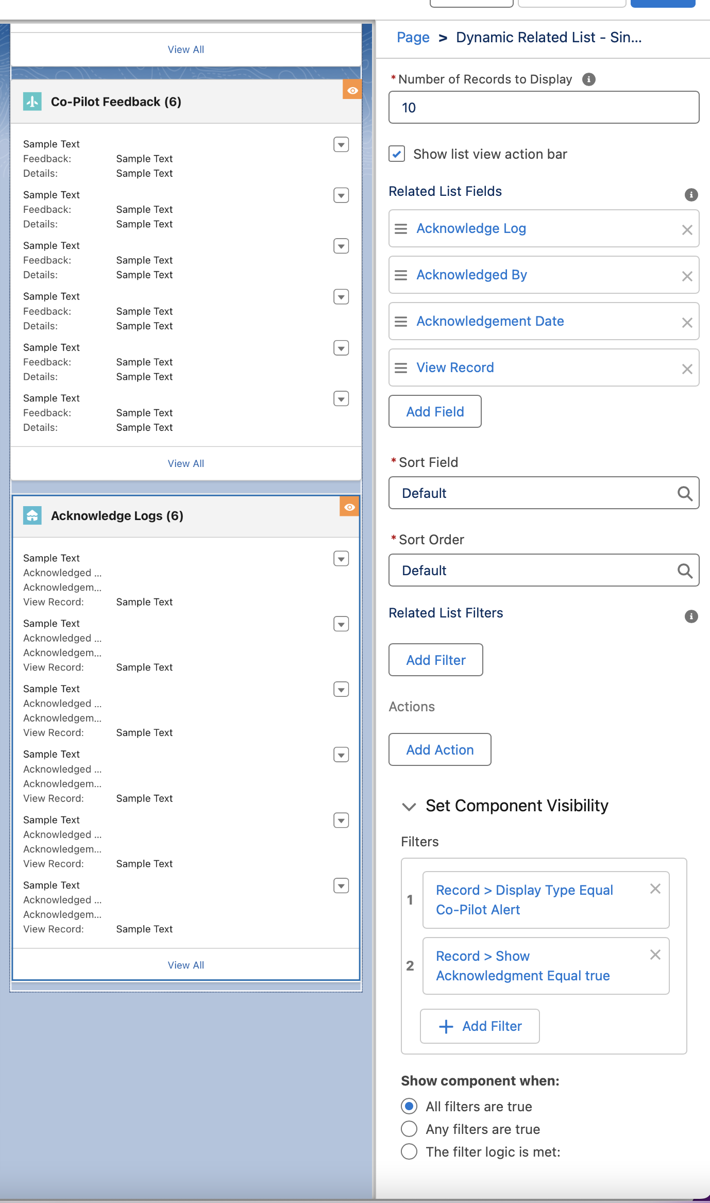This screenshot has height=1203, width=710.
Task: Open View All under Co-Pilot Feedback
Action: coord(186,463)
